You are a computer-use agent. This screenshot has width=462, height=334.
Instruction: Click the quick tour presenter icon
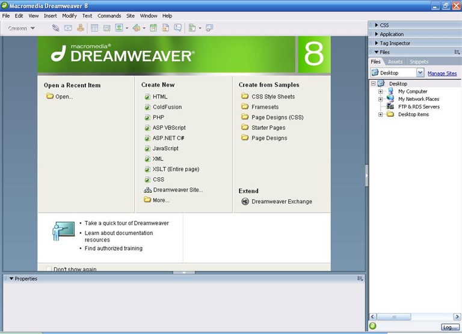click(63, 231)
